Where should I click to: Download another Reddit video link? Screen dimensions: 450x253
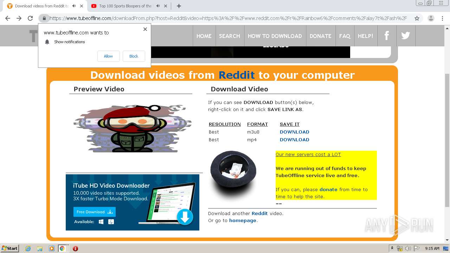click(259, 213)
